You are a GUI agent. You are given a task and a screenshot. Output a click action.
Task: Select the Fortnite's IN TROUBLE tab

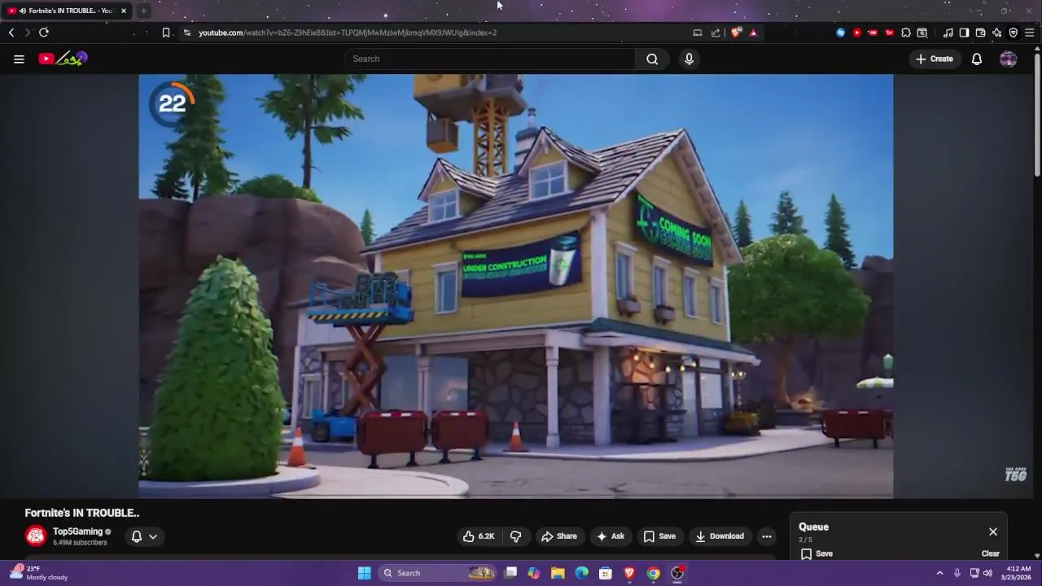tap(65, 11)
